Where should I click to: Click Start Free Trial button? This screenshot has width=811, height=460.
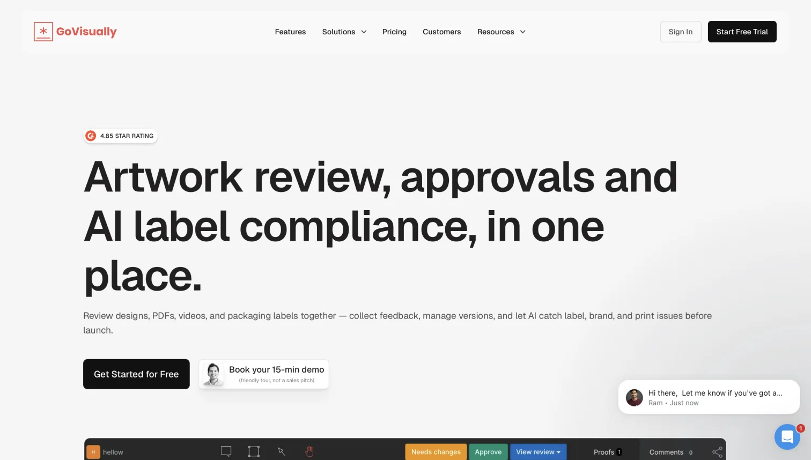(742, 32)
